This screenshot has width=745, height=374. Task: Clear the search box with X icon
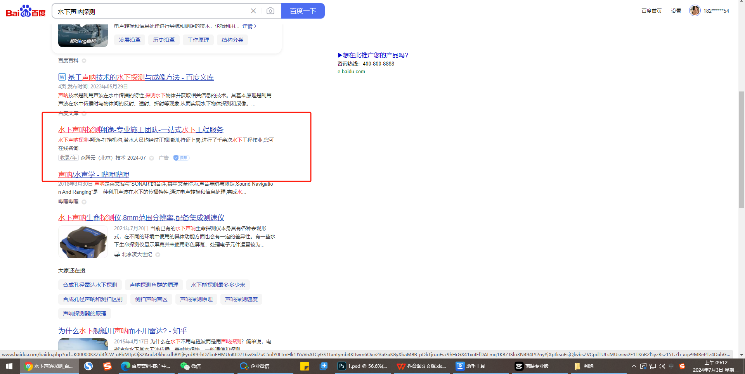253,11
